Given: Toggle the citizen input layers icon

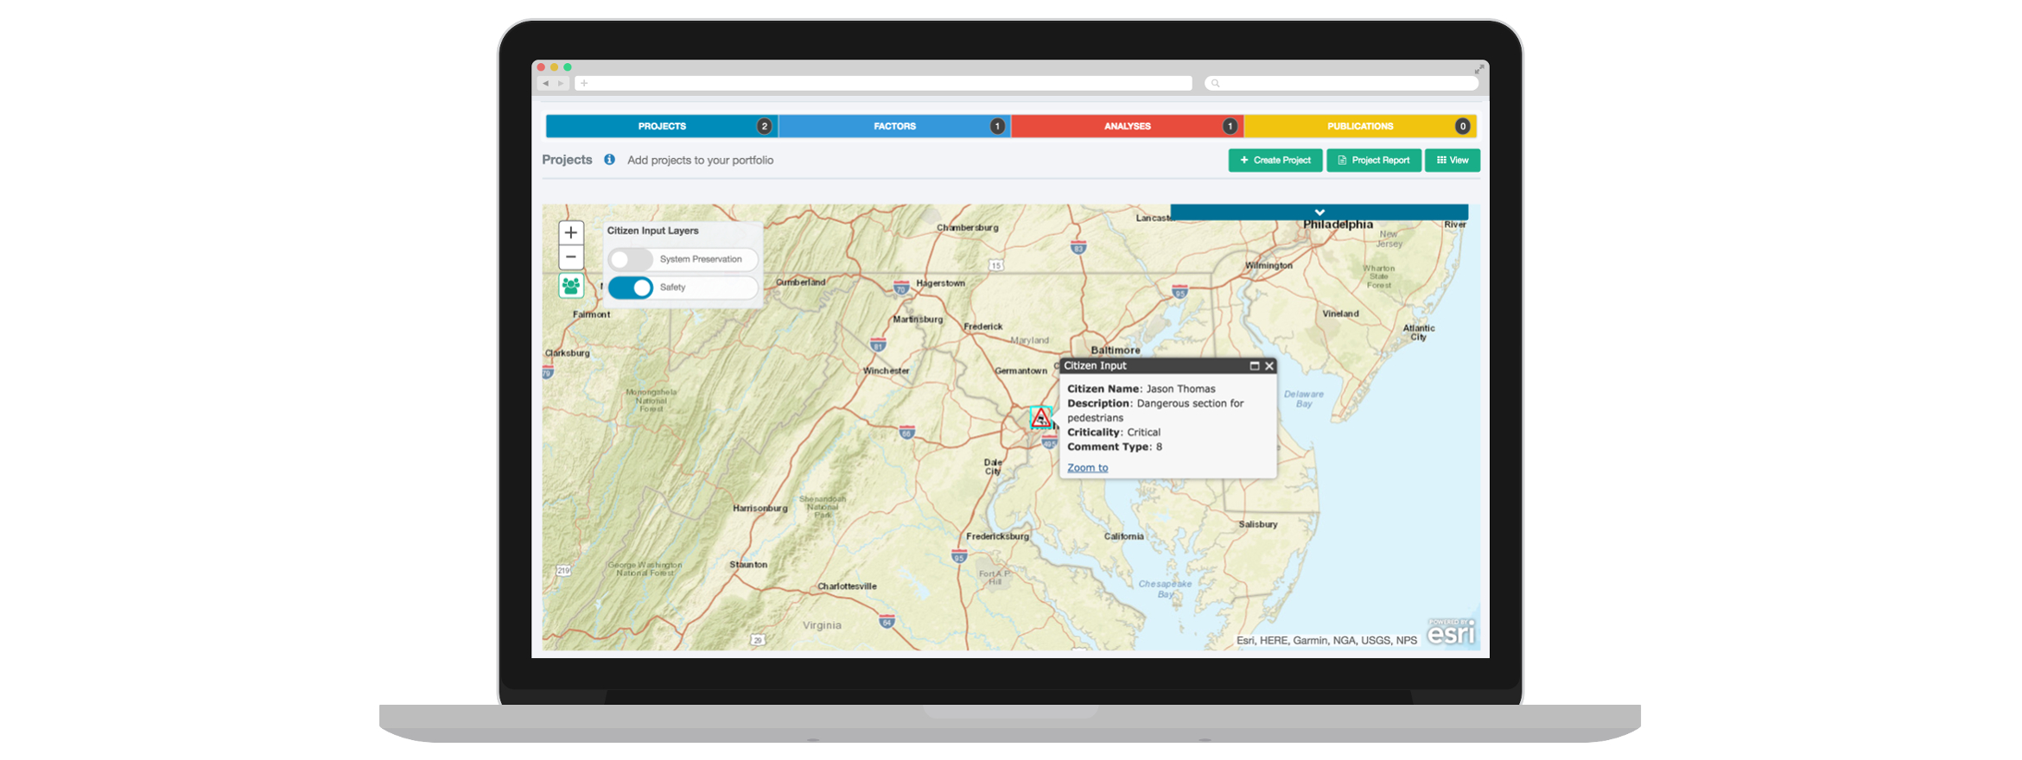Looking at the screenshot, I should pos(571,286).
